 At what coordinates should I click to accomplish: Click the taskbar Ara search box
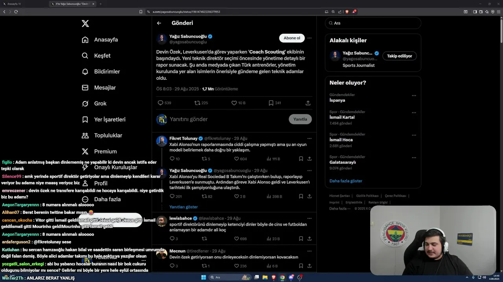[x=230, y=277]
